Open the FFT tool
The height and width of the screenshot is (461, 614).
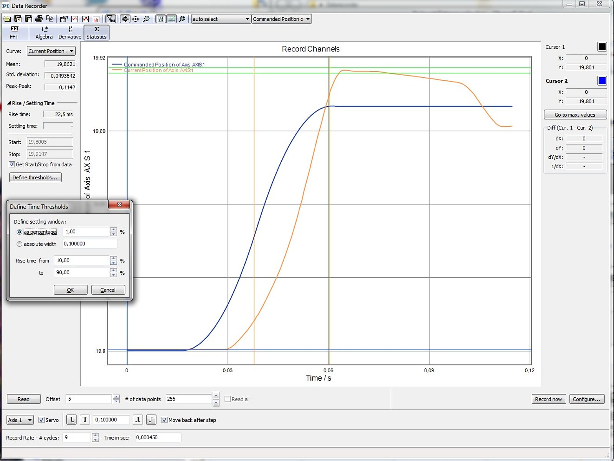[x=14, y=33]
